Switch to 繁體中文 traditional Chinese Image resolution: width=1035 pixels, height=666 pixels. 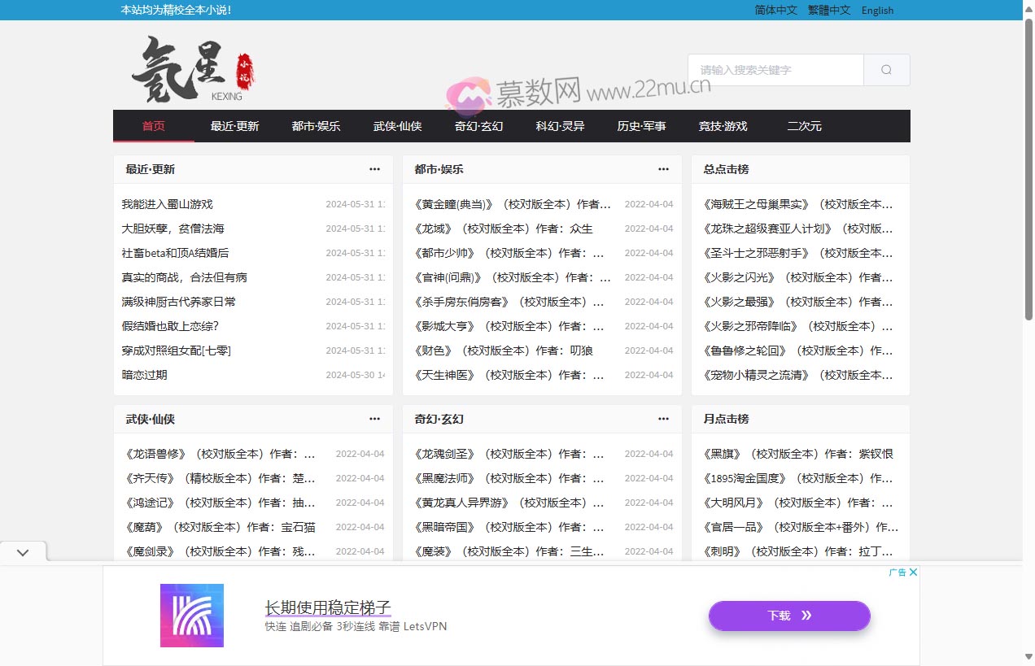[828, 10]
